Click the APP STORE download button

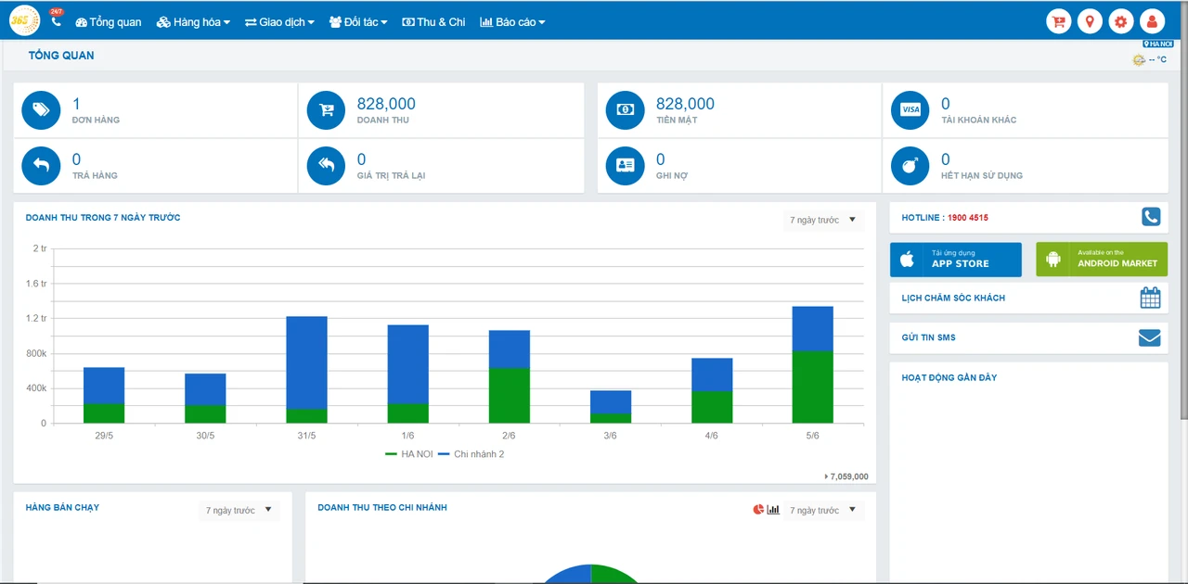click(956, 260)
